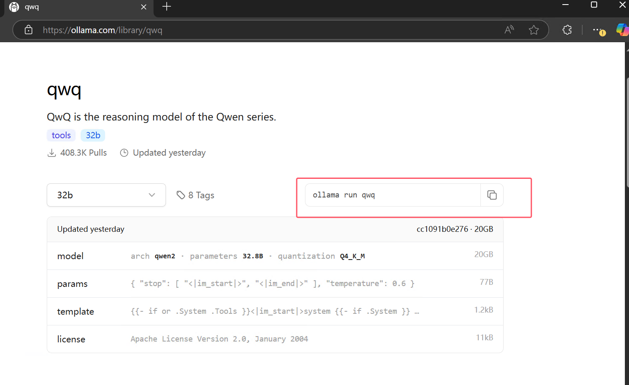Open a new browser tab

coord(167,7)
